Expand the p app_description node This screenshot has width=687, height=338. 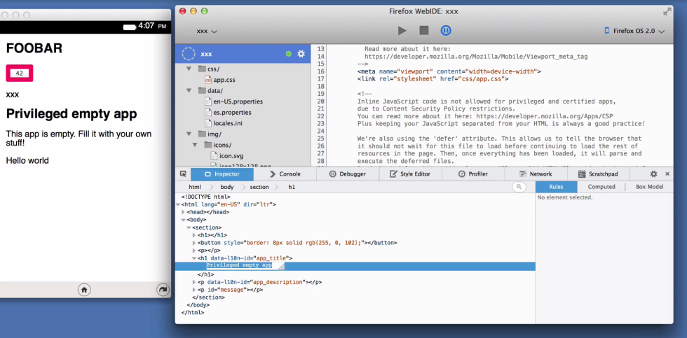[x=194, y=282]
